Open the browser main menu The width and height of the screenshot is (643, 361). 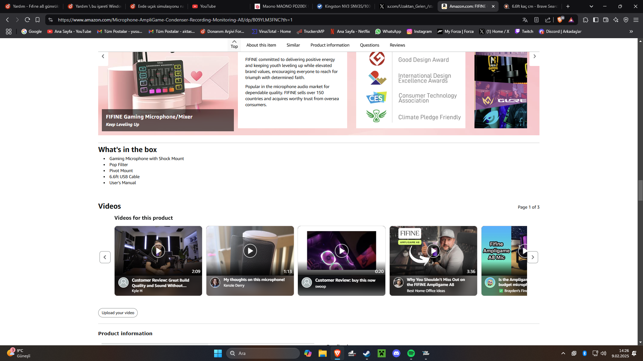tap(636, 20)
